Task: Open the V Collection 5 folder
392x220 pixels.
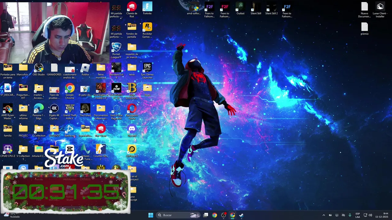Action: click(23, 152)
